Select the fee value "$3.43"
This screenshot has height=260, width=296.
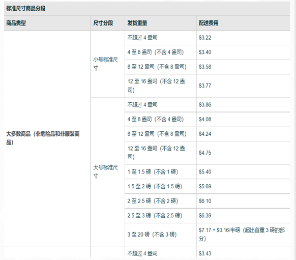[205, 253]
